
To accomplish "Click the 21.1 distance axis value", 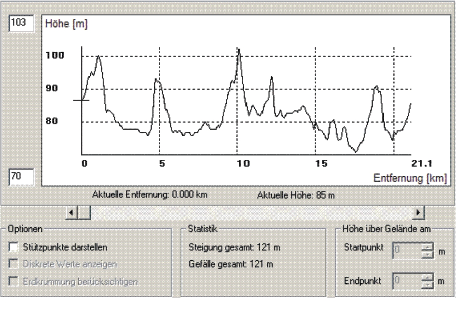I will click(422, 163).
